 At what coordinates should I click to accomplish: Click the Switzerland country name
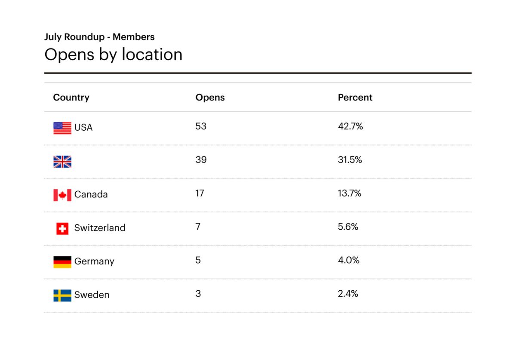(100, 228)
